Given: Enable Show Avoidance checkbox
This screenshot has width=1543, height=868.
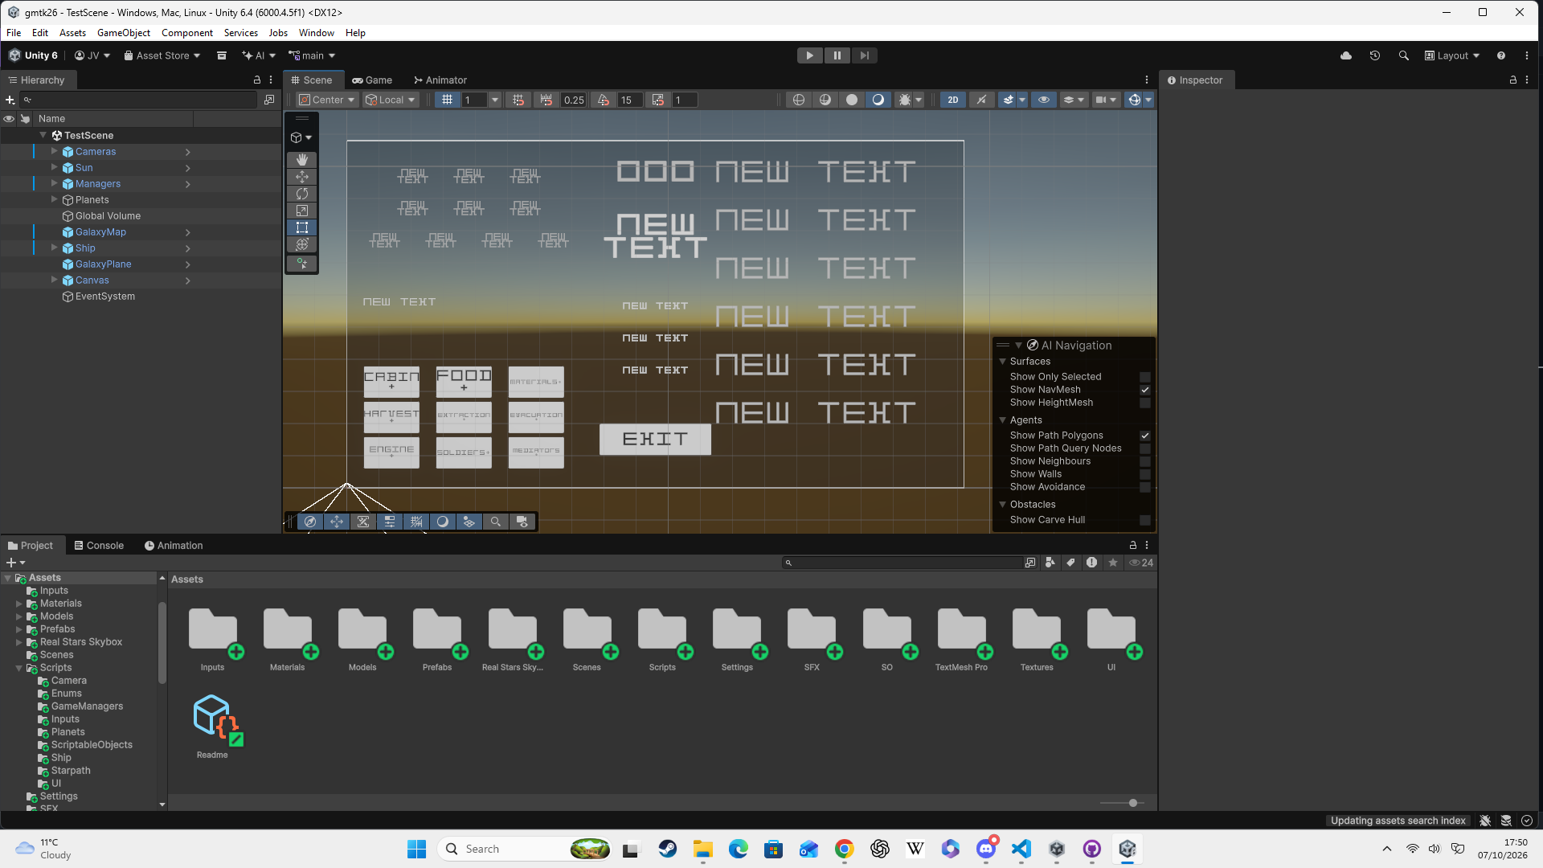Looking at the screenshot, I should click(x=1145, y=487).
